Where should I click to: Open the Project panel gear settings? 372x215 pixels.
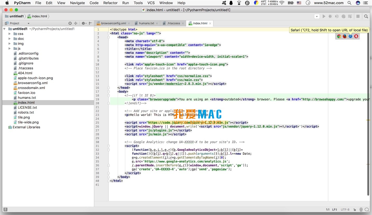pyautogui.click(x=84, y=23)
